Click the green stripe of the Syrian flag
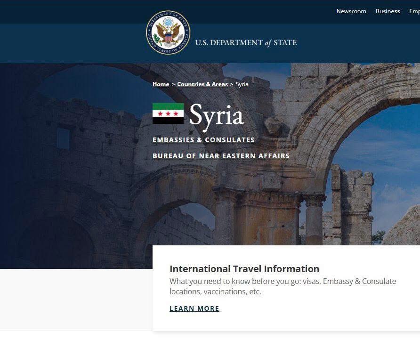Image resolution: width=420 pixels, height=340 pixels. tap(168, 106)
